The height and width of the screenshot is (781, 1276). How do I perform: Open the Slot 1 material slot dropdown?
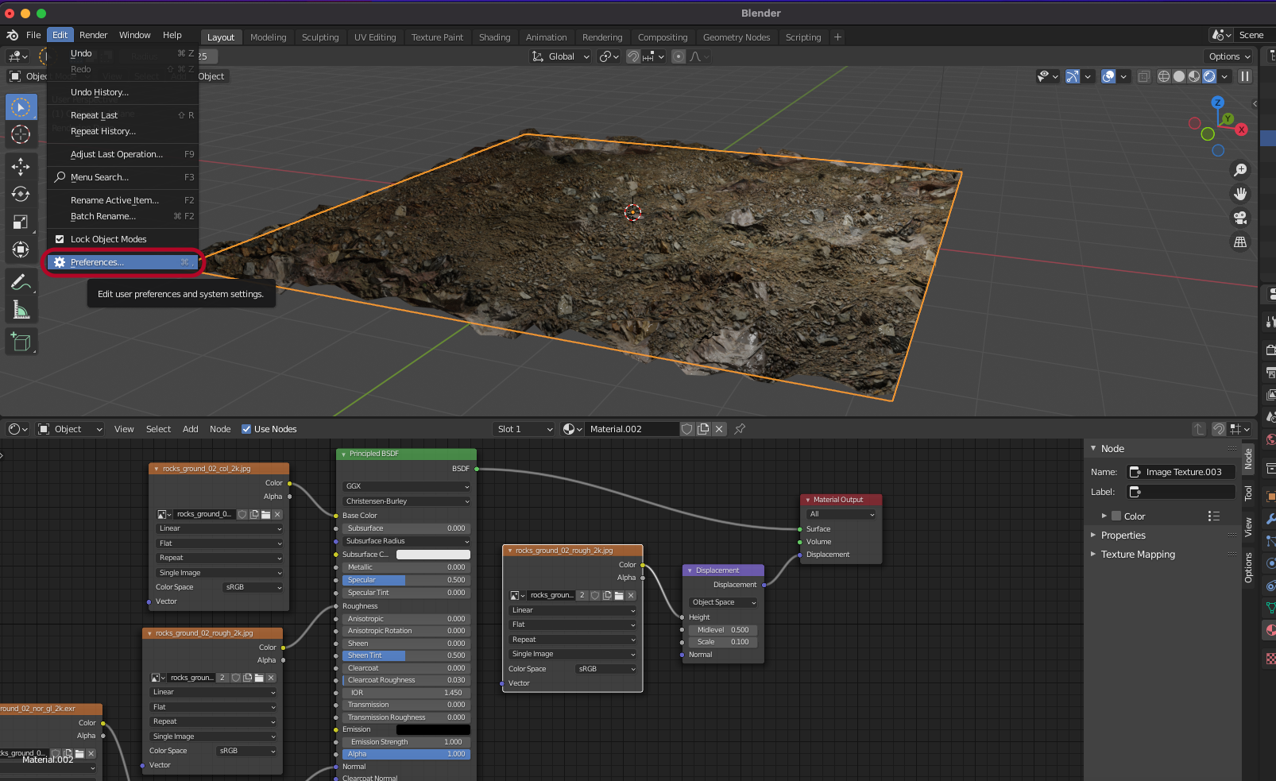click(524, 429)
